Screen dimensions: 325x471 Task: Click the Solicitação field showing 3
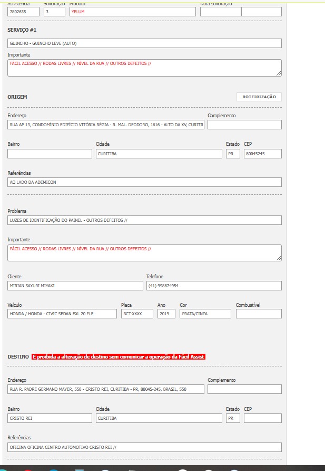click(54, 12)
